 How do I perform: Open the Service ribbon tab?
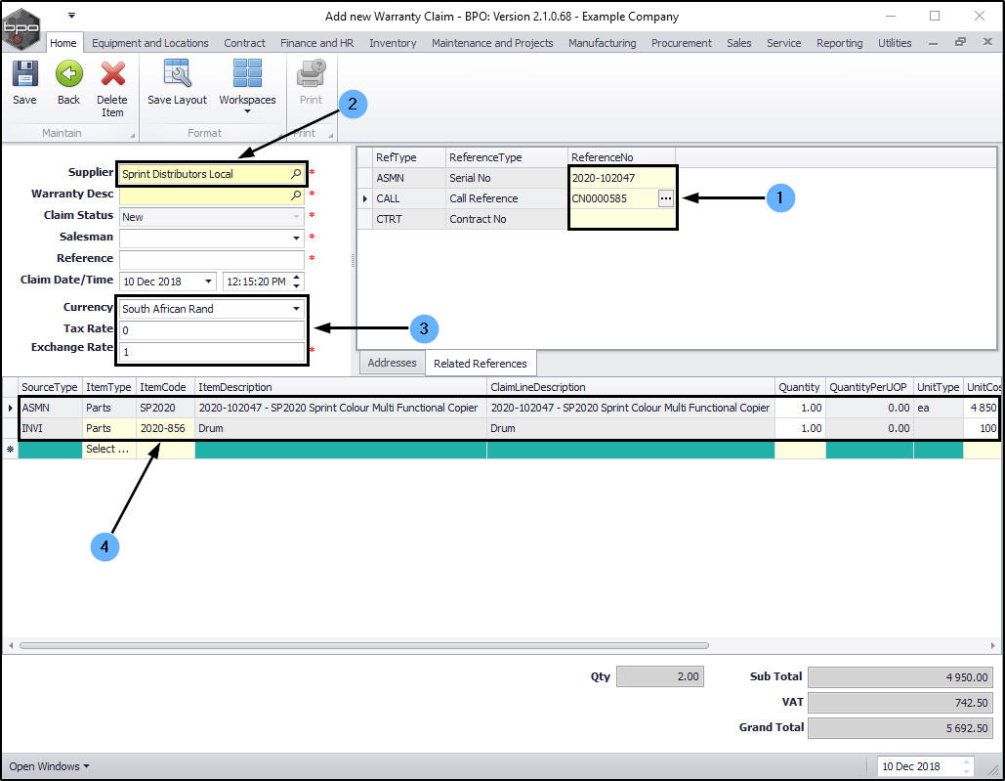[x=783, y=43]
